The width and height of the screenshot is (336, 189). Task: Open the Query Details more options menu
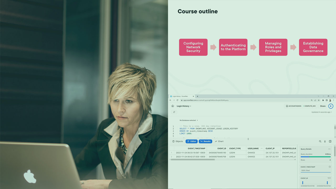click(329, 149)
